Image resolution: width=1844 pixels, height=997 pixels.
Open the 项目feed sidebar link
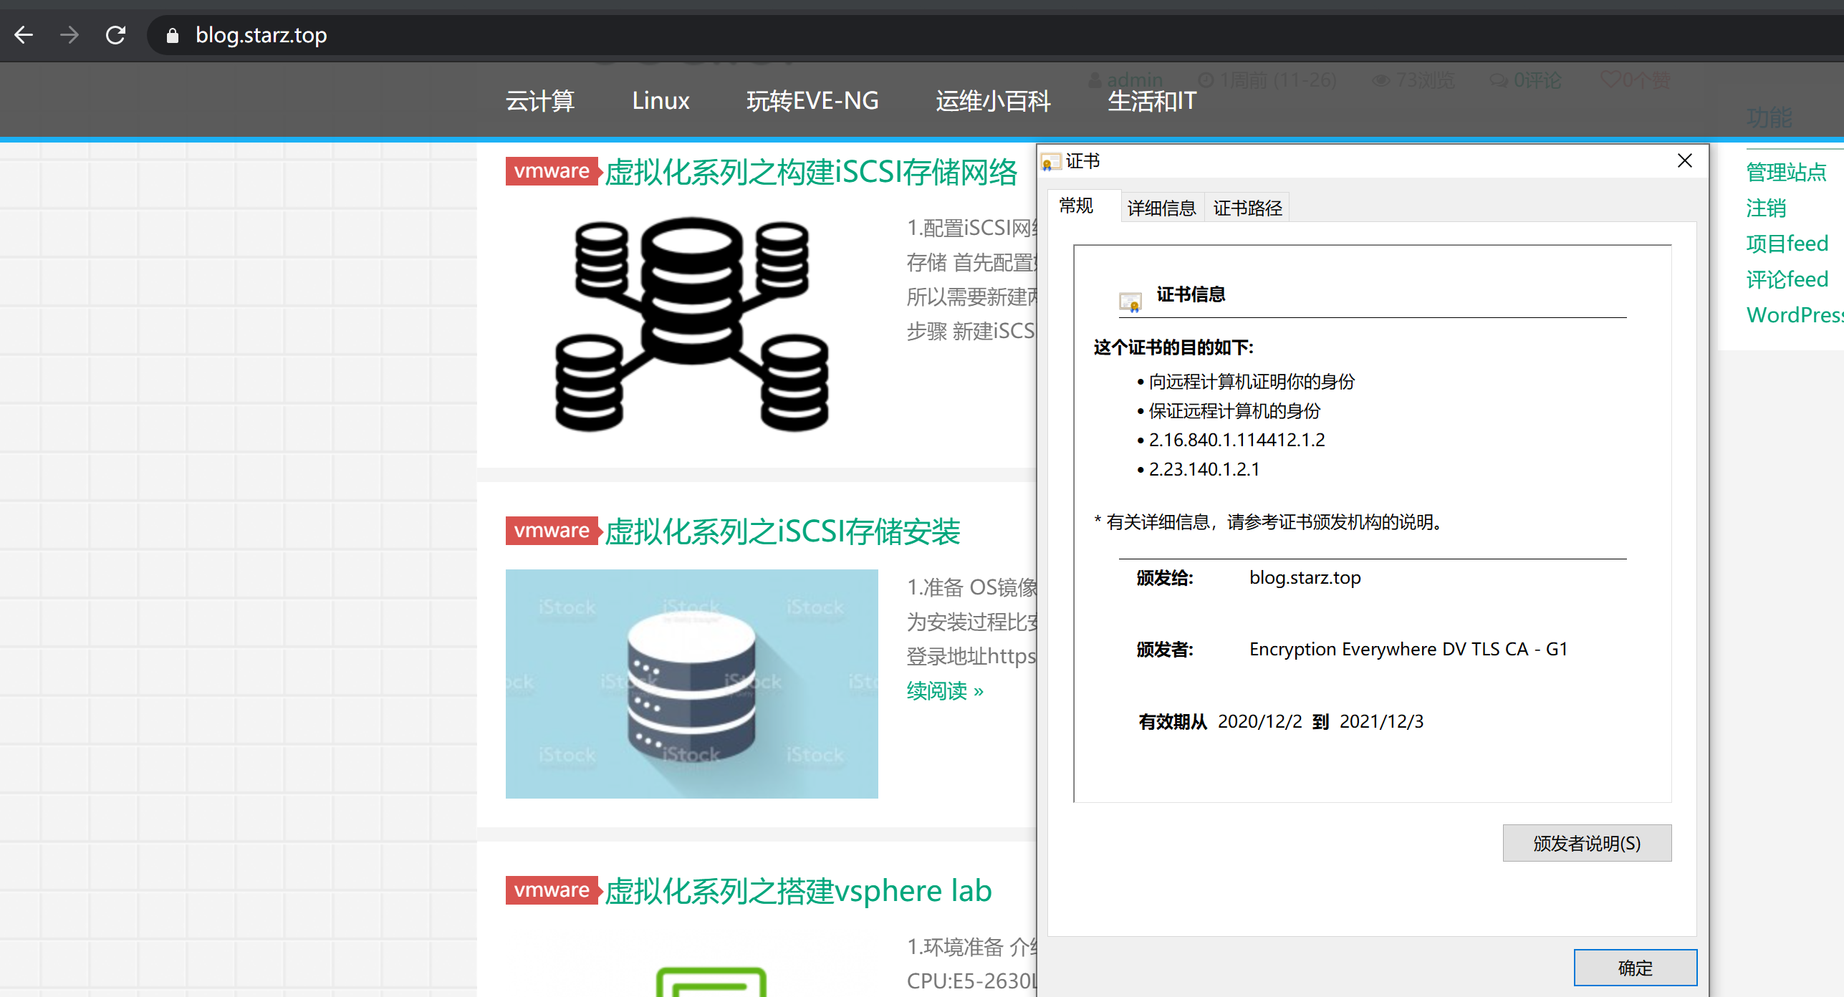tap(1787, 244)
